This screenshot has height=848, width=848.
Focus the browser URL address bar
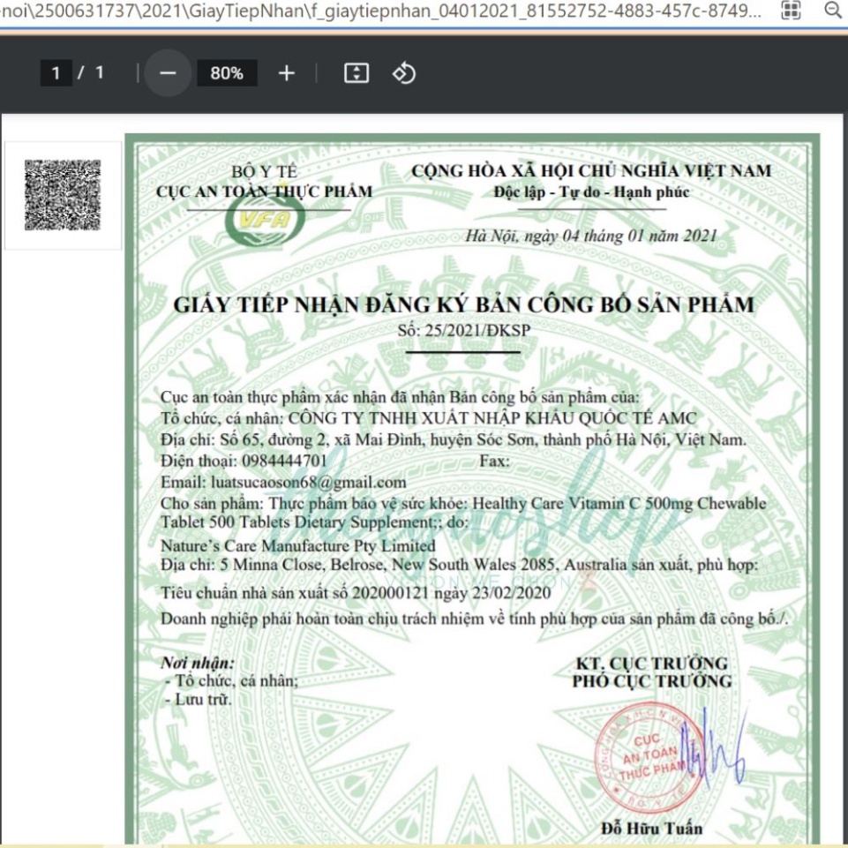click(379, 11)
